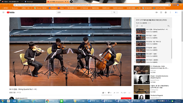Select playlist item 04 String Quartet No.1
The image size is (183, 103).
[x=153, y=31]
